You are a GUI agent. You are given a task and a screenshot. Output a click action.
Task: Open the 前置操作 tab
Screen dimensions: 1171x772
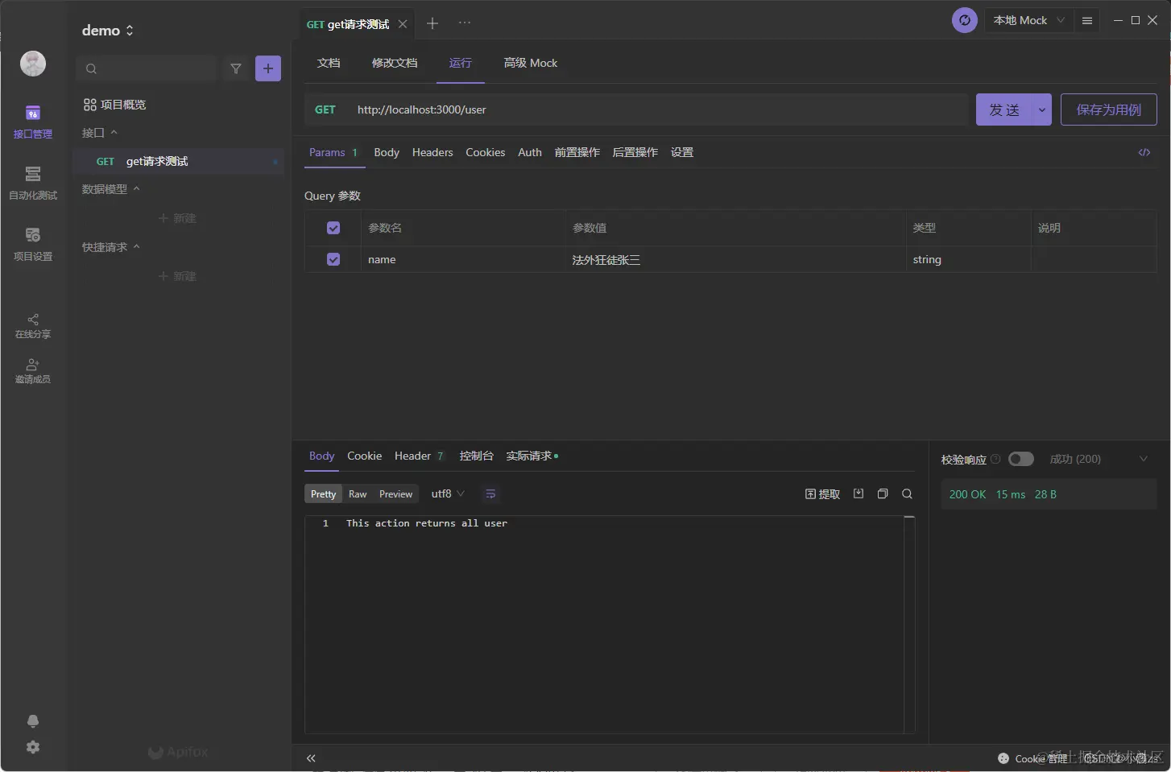point(577,152)
